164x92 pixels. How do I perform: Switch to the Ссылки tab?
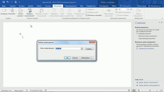[x=48, y=6]
